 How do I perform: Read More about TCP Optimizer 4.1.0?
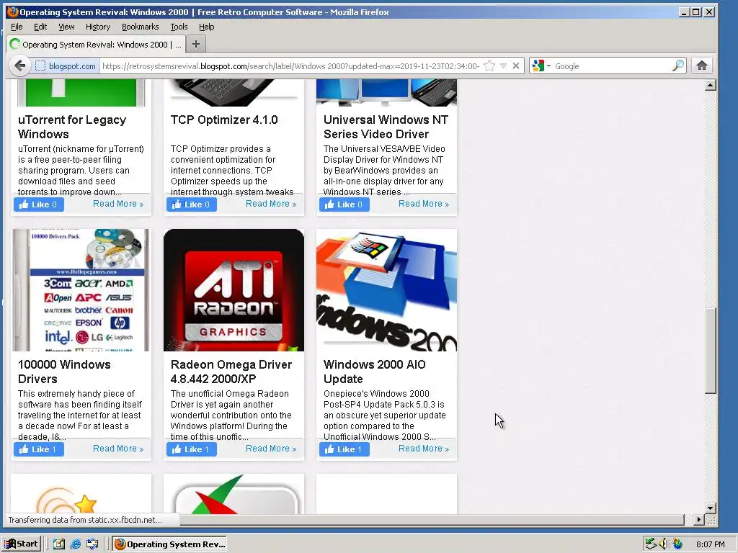pyautogui.click(x=271, y=204)
